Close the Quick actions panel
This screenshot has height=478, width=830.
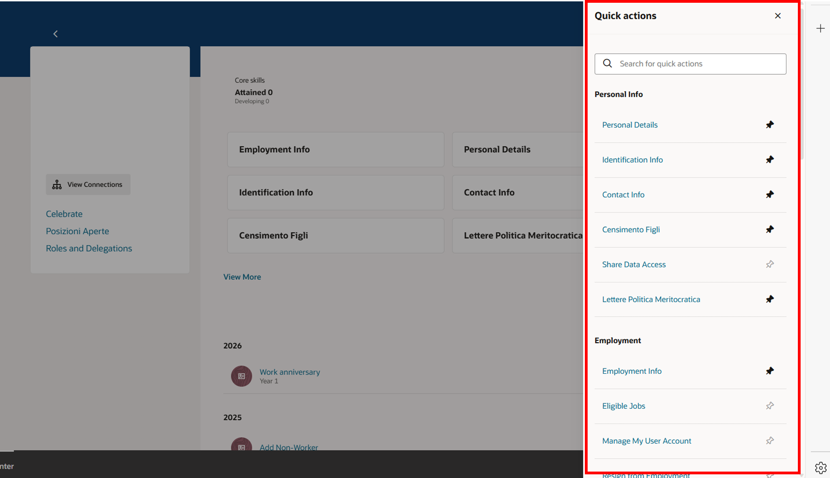point(778,16)
